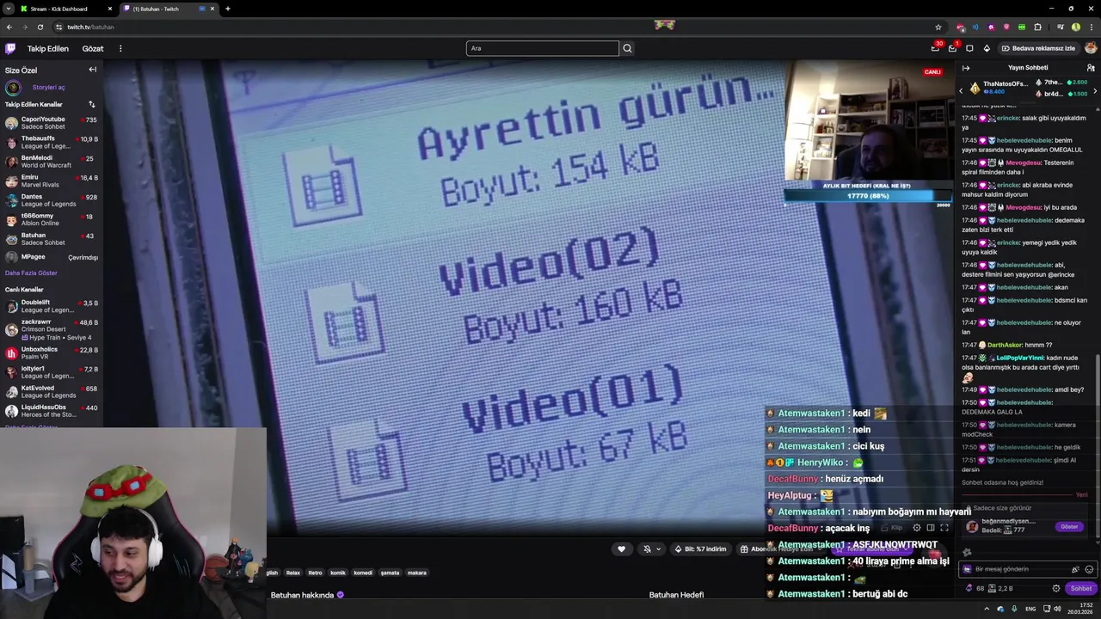Show previous gifters leaderboard arrow
Viewport: 1101px width, 619px height.
coord(962,90)
